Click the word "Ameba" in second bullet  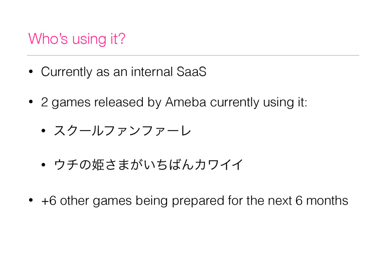[185, 102]
